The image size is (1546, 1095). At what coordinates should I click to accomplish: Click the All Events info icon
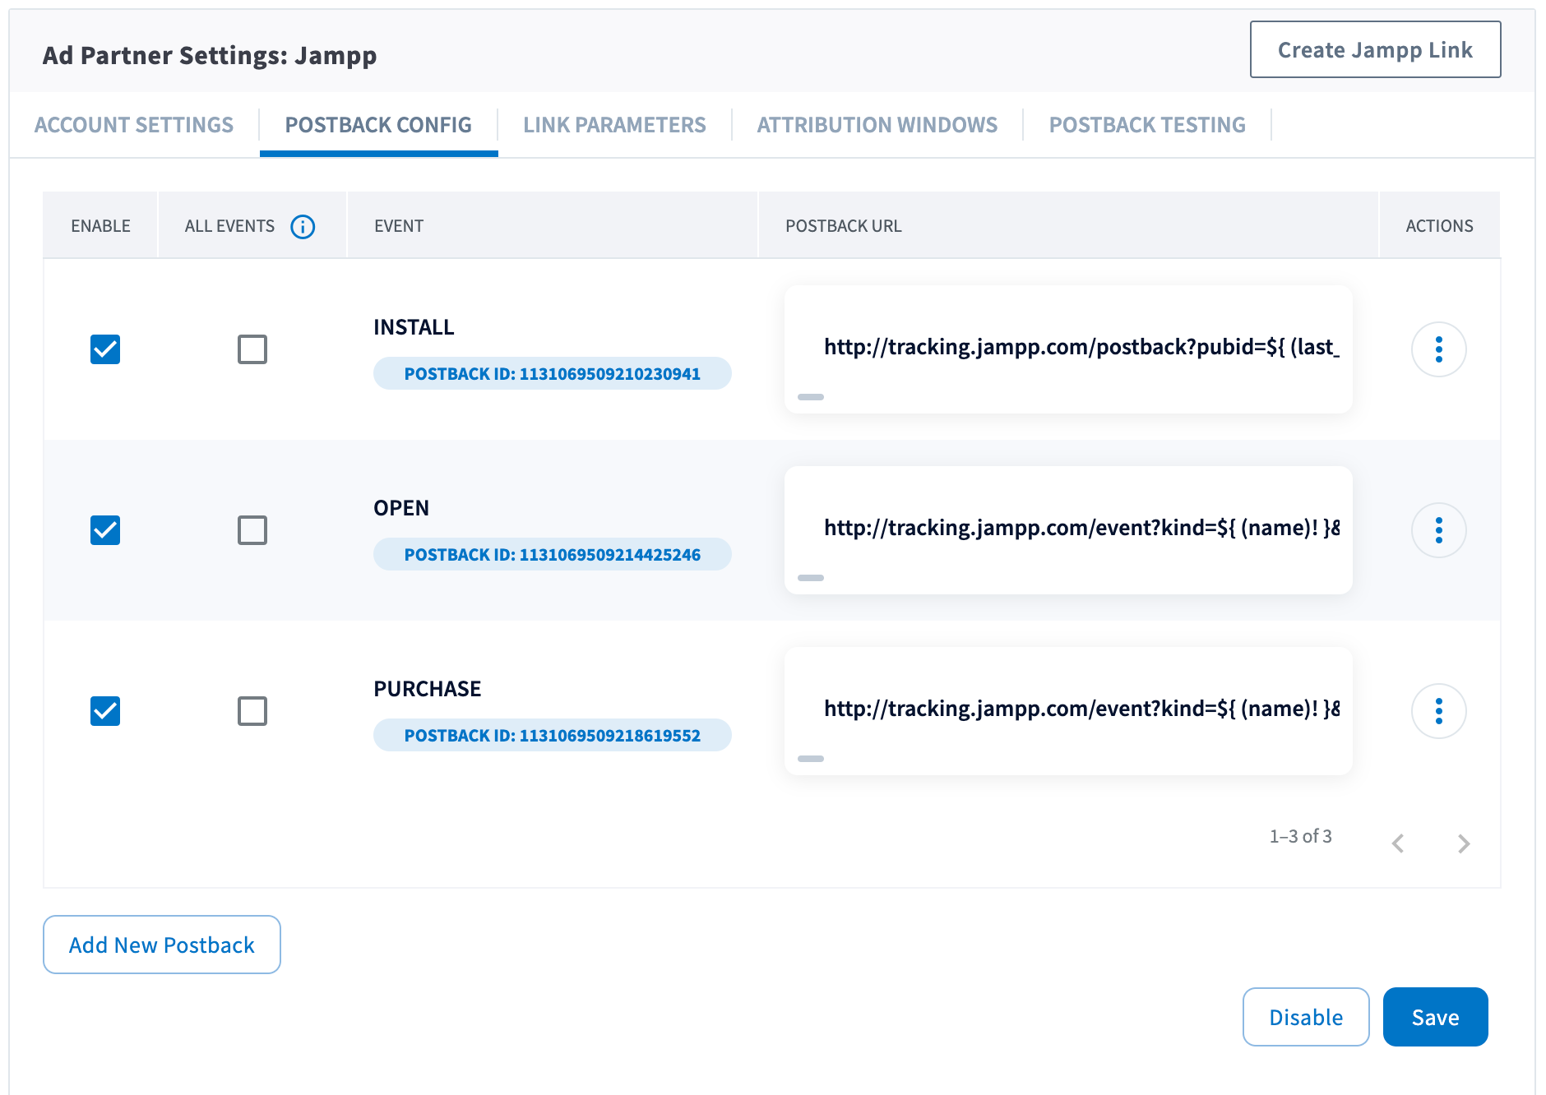point(303,226)
